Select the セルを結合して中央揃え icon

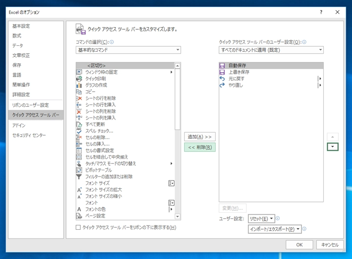[79, 157]
